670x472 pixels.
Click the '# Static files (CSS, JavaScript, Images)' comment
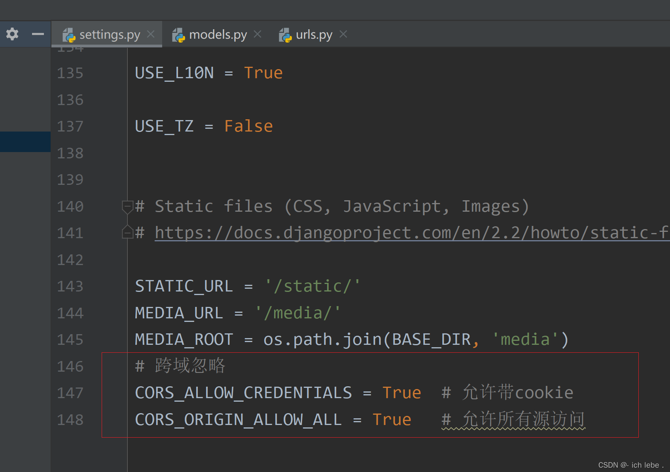click(332, 207)
